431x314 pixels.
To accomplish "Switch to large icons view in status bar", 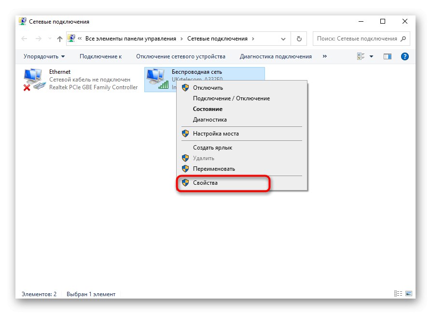I will [409, 294].
